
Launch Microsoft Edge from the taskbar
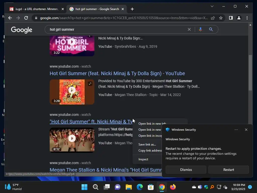click(x=140, y=187)
